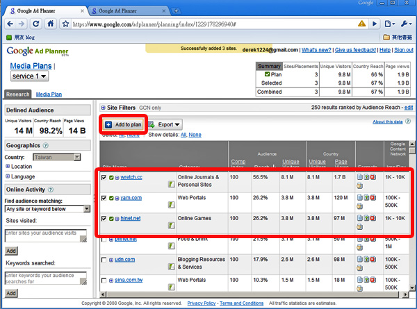
Task: Open the green profile icon for wretch.cc
Action: (172, 184)
